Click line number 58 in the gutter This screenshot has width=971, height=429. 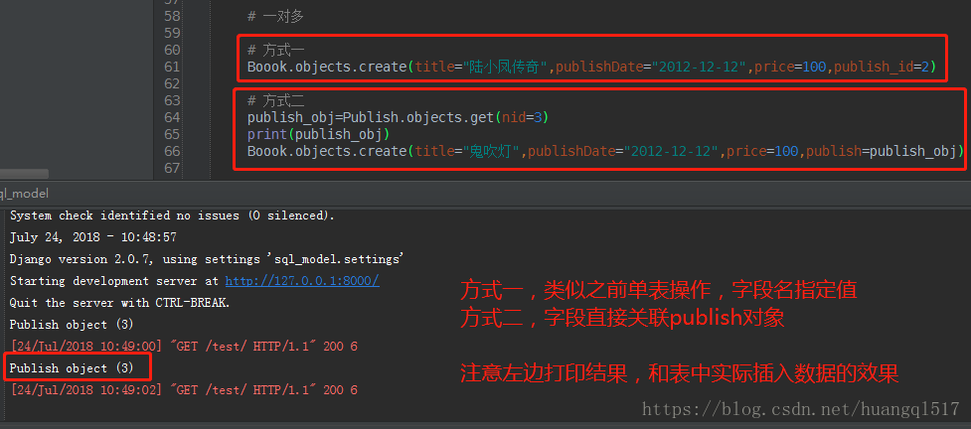coord(172,17)
